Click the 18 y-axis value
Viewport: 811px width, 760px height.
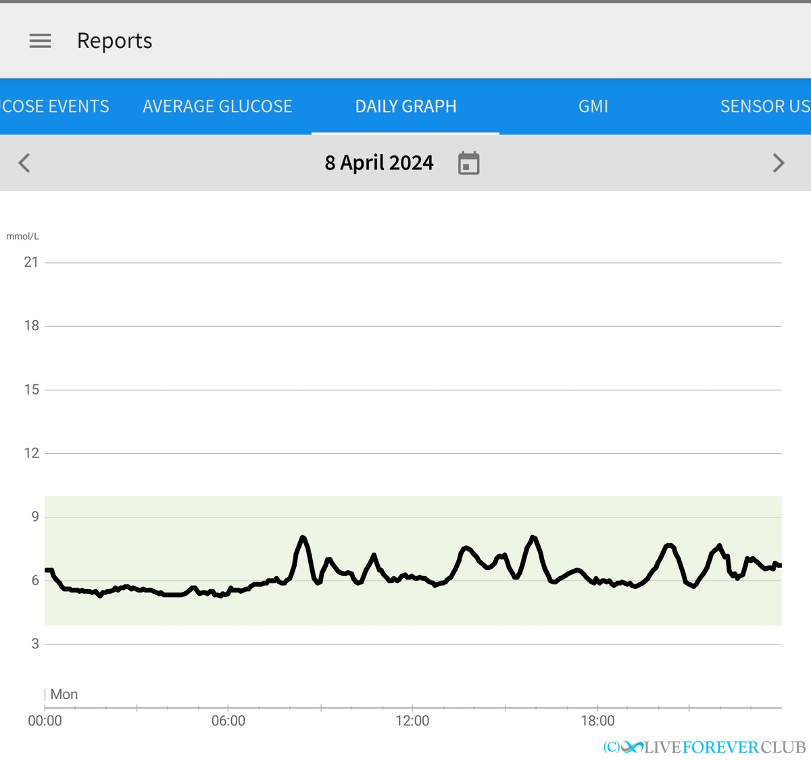click(31, 326)
